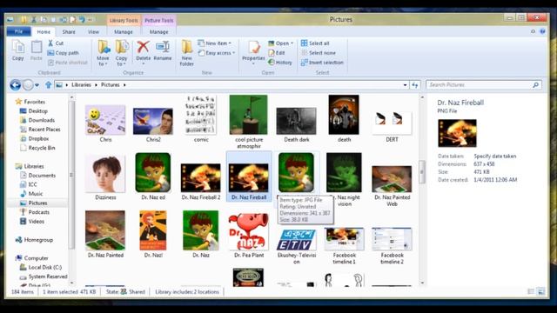Open the Library Tools Manage tab
557x313 pixels.
124,32
